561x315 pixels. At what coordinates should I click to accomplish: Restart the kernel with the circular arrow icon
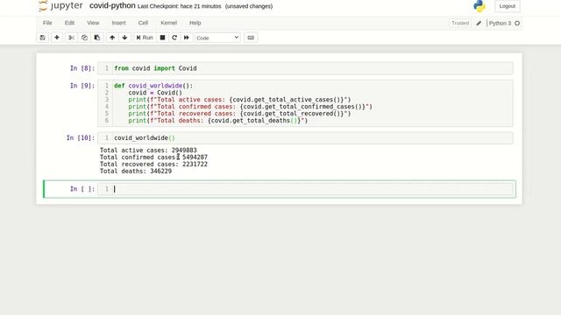coord(174,38)
